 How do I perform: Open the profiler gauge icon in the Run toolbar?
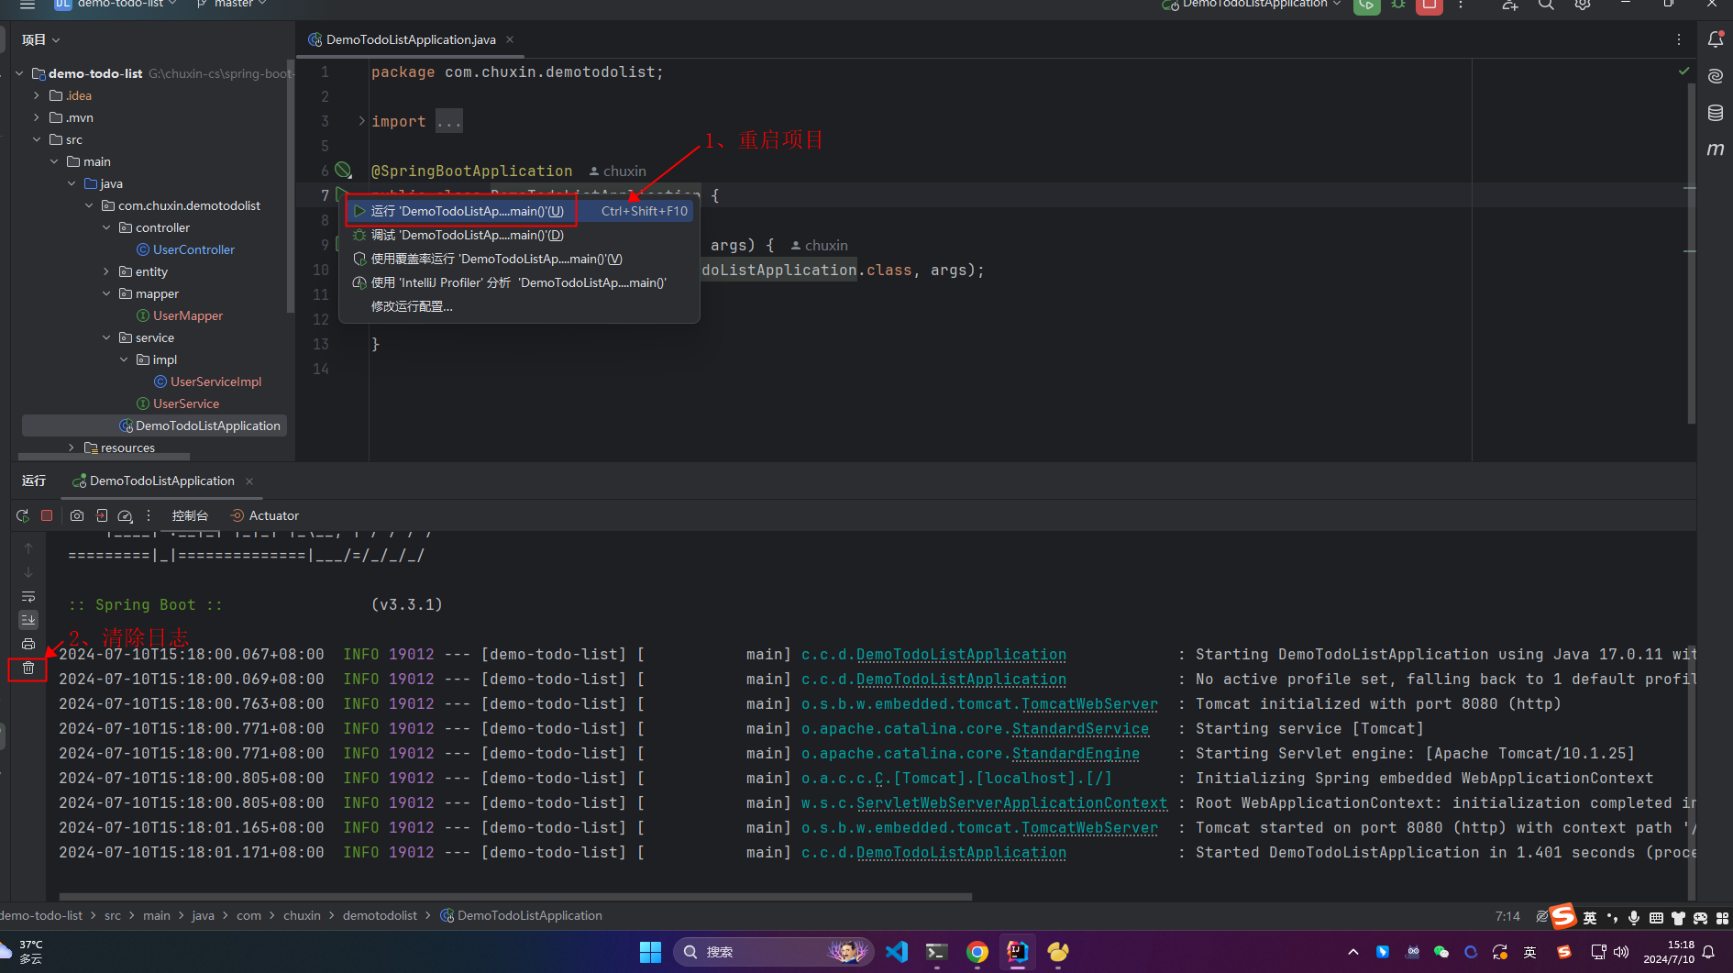click(x=126, y=515)
